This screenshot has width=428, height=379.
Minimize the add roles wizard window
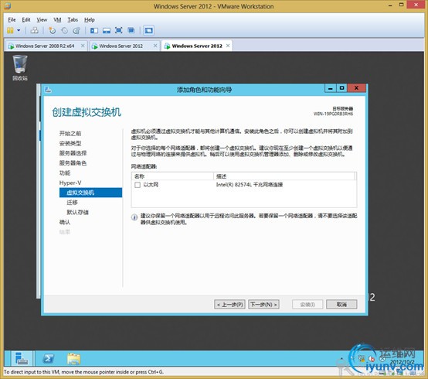[x=331, y=88]
